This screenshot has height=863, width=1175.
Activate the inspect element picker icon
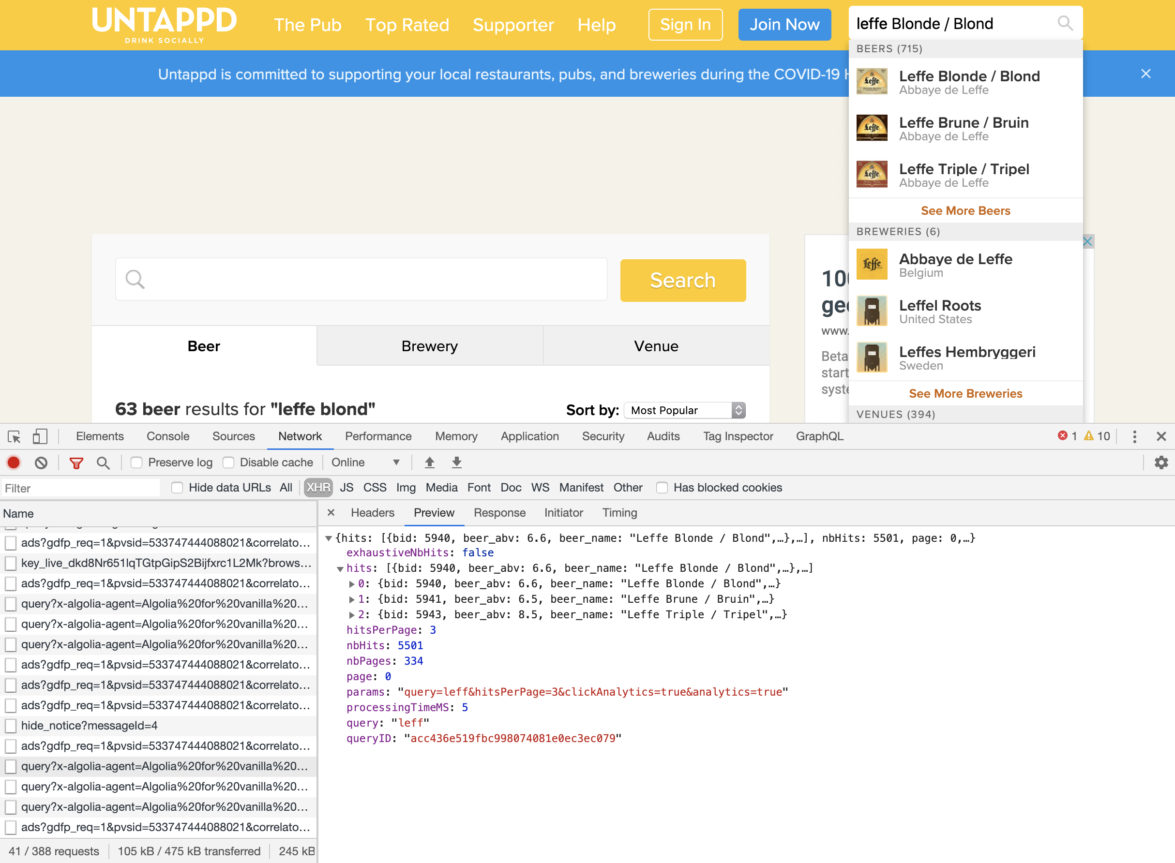pos(14,437)
